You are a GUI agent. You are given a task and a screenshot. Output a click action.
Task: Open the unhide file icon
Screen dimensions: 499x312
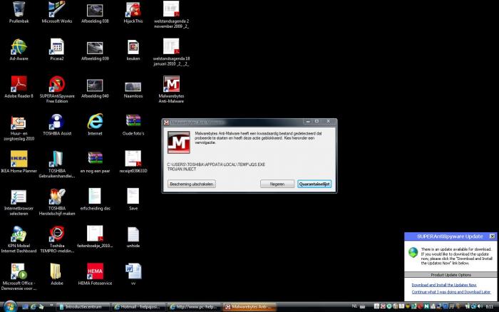[133, 237]
